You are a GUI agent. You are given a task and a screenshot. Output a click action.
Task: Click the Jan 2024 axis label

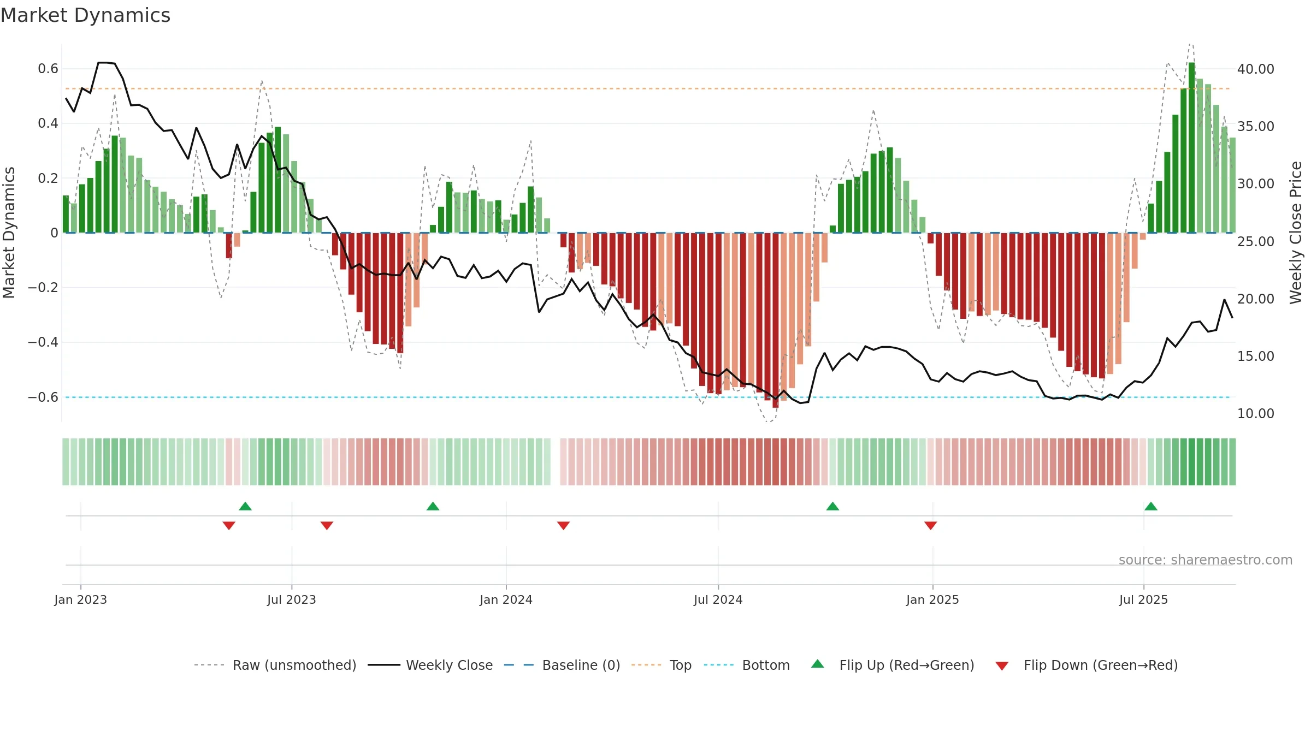(x=506, y=599)
